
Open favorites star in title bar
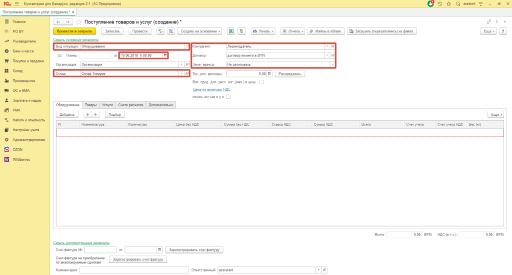pos(449,4)
